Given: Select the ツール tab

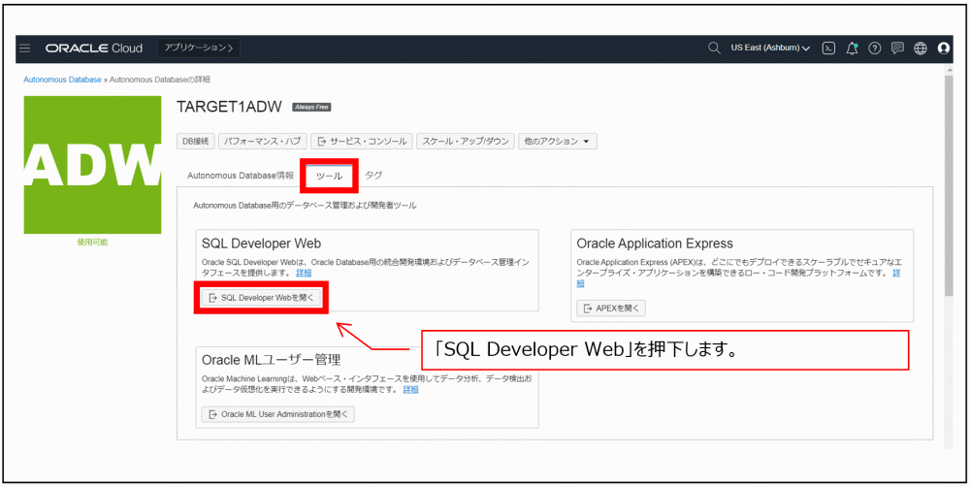Looking at the screenshot, I should click(x=329, y=176).
